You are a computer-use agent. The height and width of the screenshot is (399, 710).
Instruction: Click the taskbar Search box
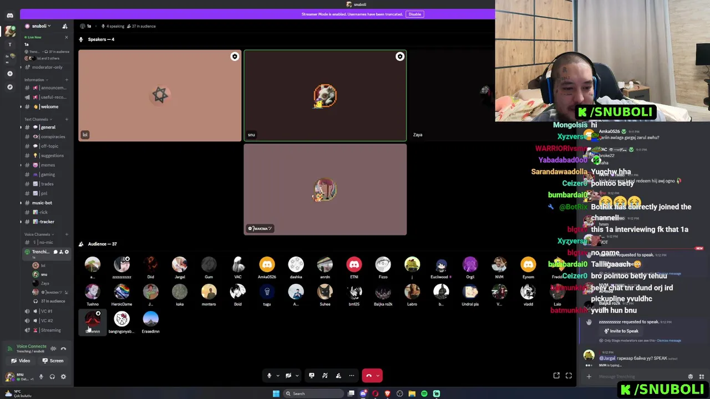click(x=313, y=393)
